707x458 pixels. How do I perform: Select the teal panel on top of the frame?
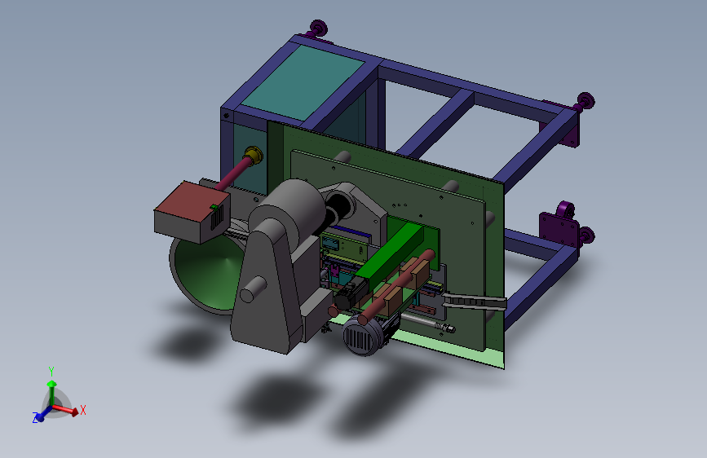click(x=302, y=82)
